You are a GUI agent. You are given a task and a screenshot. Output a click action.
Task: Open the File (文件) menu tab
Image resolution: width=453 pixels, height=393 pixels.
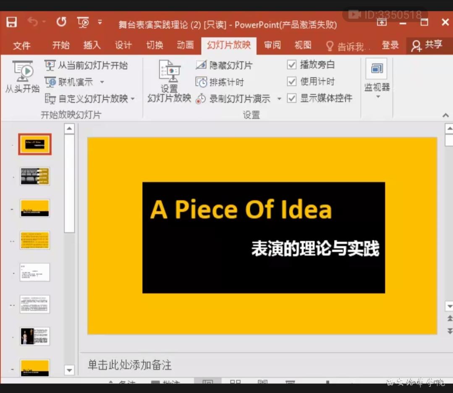(x=21, y=45)
